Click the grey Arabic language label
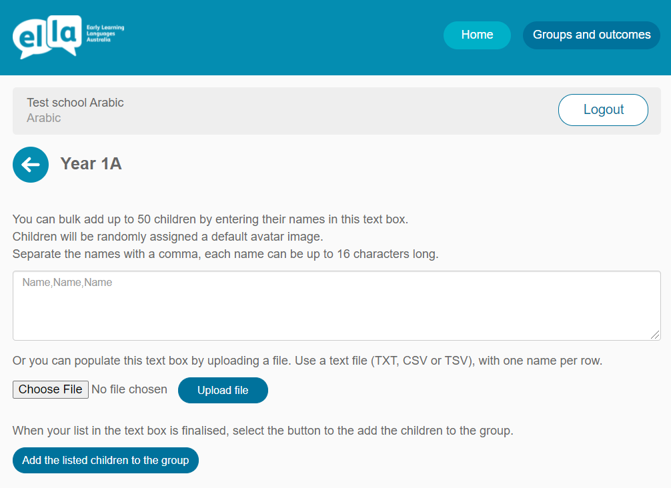Screen dimensions: 671x488 pos(44,118)
